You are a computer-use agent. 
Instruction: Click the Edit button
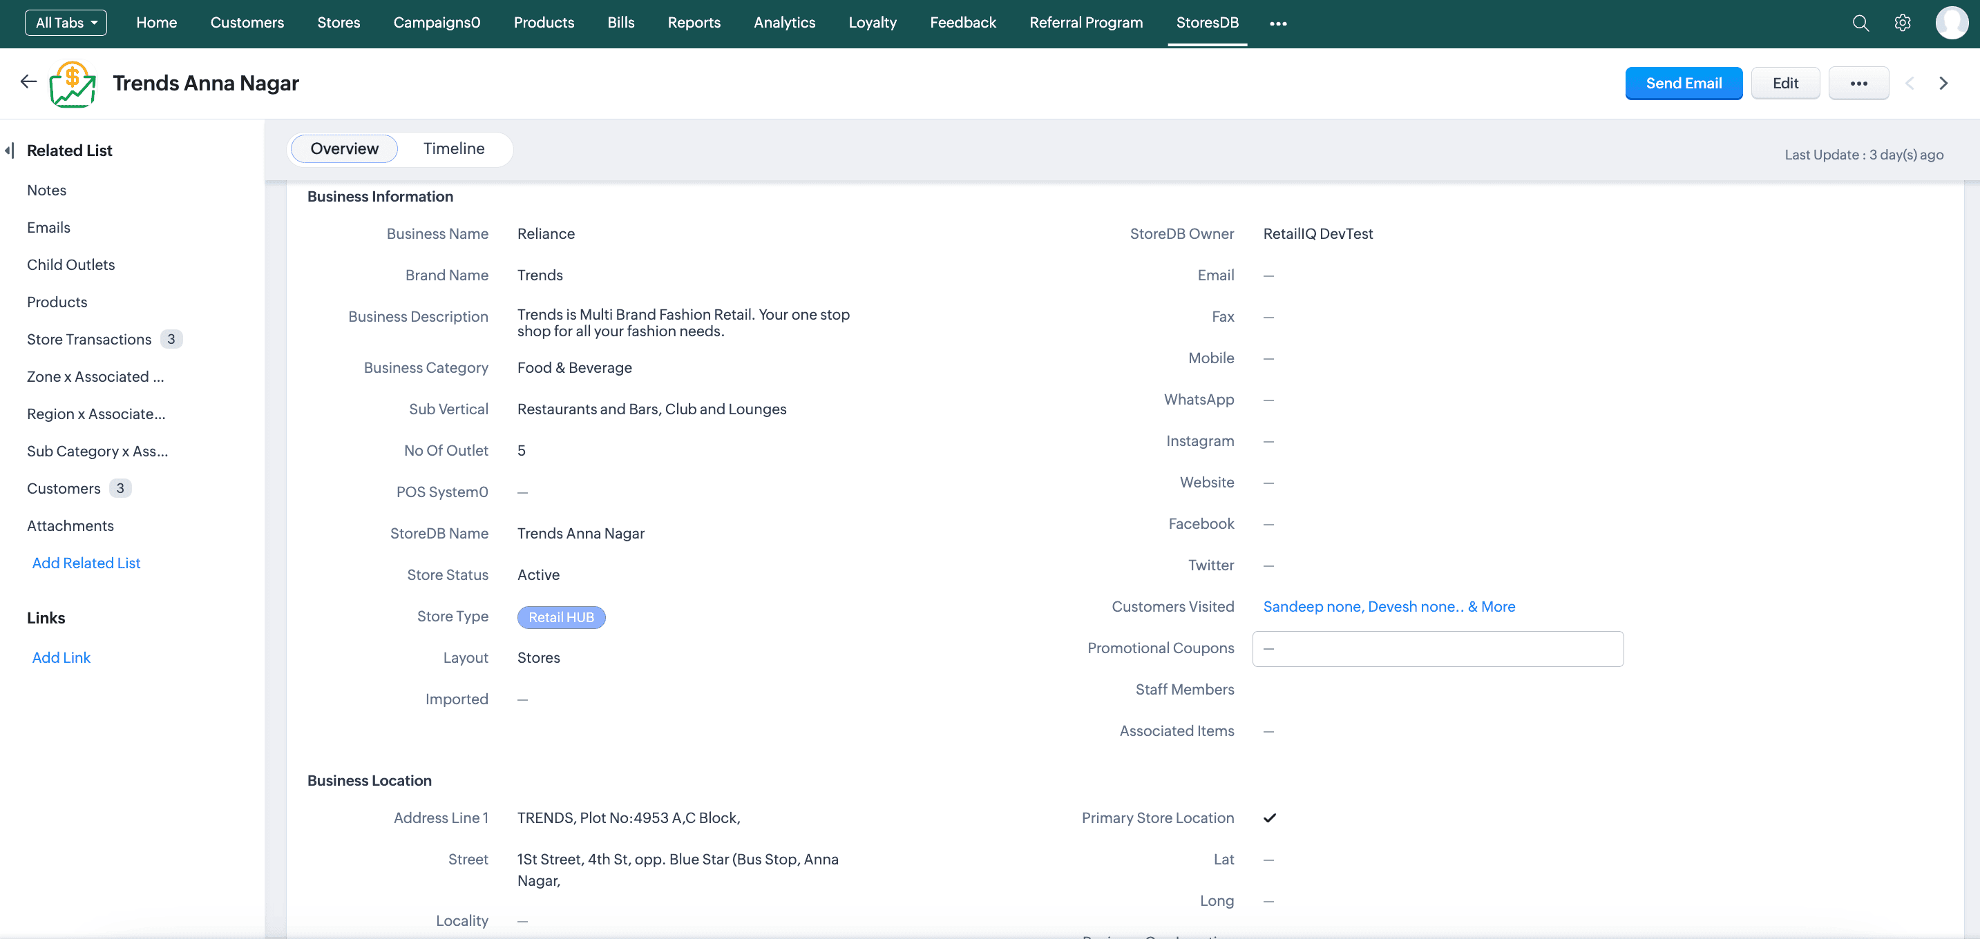click(x=1786, y=83)
